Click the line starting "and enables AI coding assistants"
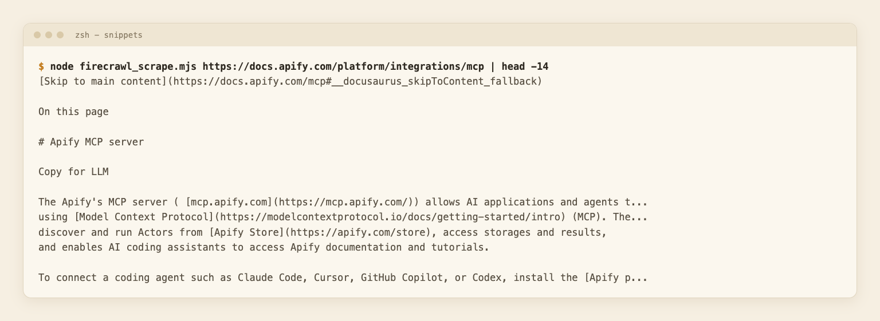 pos(264,247)
